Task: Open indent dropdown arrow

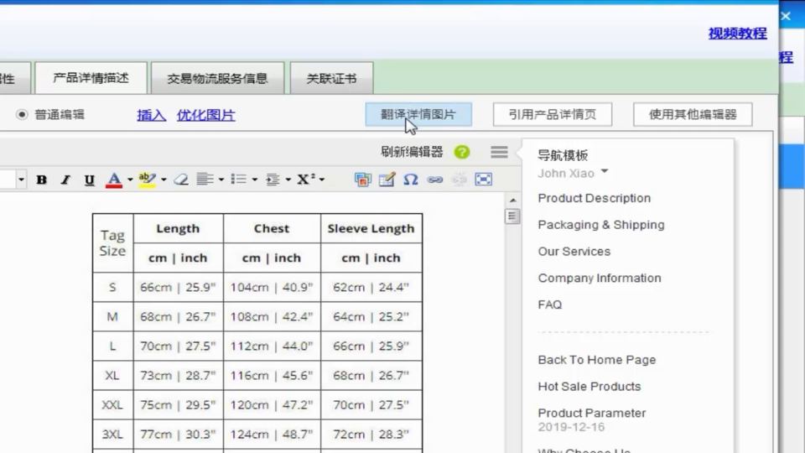Action: (288, 180)
